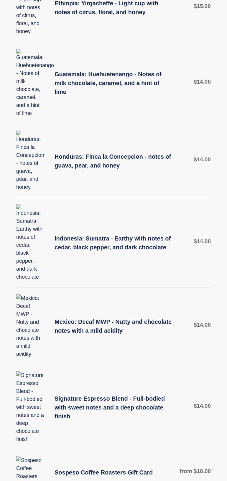
Task: Click Guatemala Huehuetenango product title
Action: [108, 83]
